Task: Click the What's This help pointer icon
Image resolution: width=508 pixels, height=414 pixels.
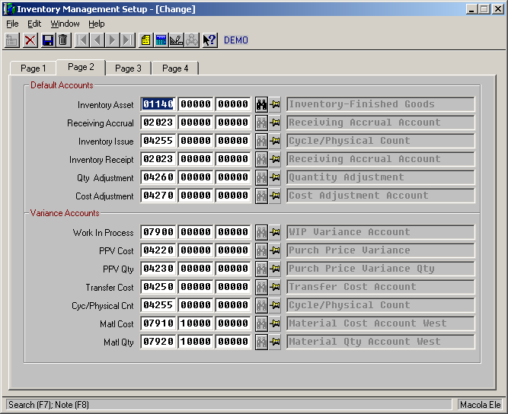Action: click(x=209, y=40)
